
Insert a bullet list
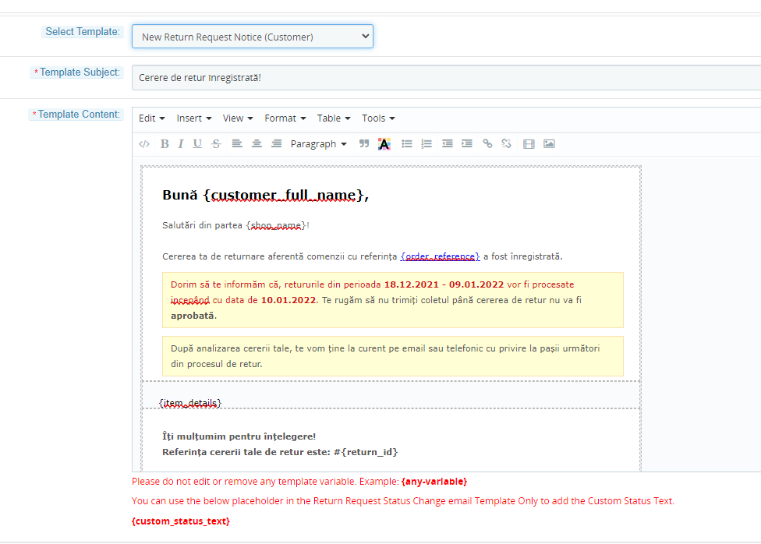pyautogui.click(x=407, y=143)
